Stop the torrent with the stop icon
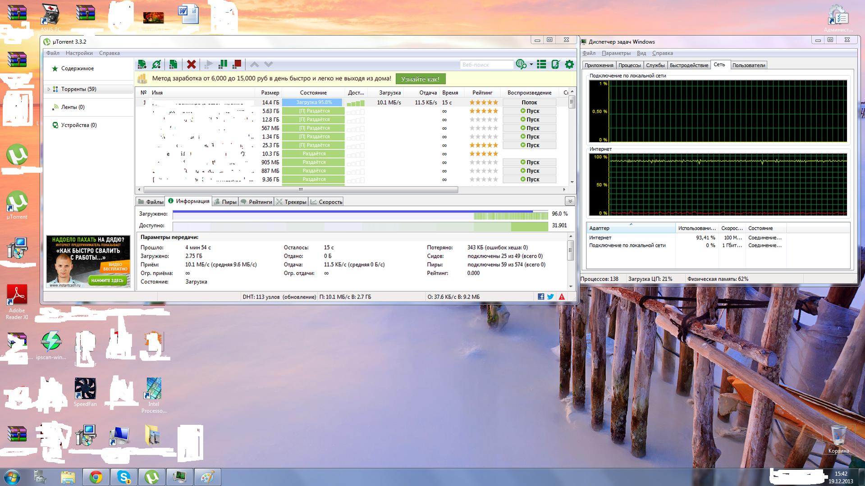The image size is (865, 486). point(237,64)
